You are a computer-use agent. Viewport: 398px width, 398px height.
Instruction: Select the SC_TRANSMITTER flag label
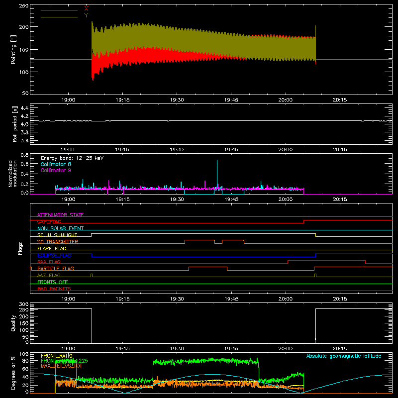(x=58, y=242)
